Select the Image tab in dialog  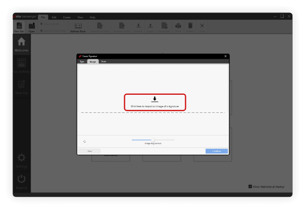pyautogui.click(x=93, y=62)
